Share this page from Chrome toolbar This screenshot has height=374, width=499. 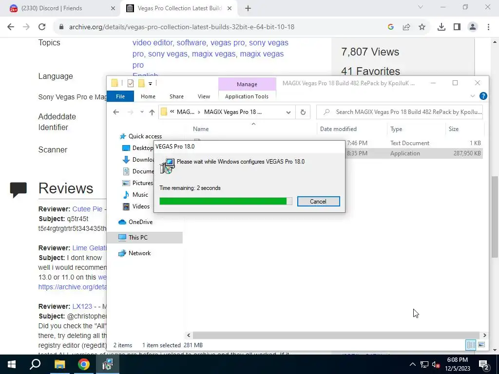click(x=406, y=27)
